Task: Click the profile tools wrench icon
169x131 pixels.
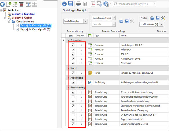Action: [163, 18]
